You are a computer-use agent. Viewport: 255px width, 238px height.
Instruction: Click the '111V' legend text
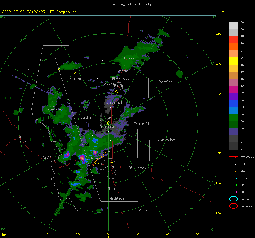pos(244,171)
